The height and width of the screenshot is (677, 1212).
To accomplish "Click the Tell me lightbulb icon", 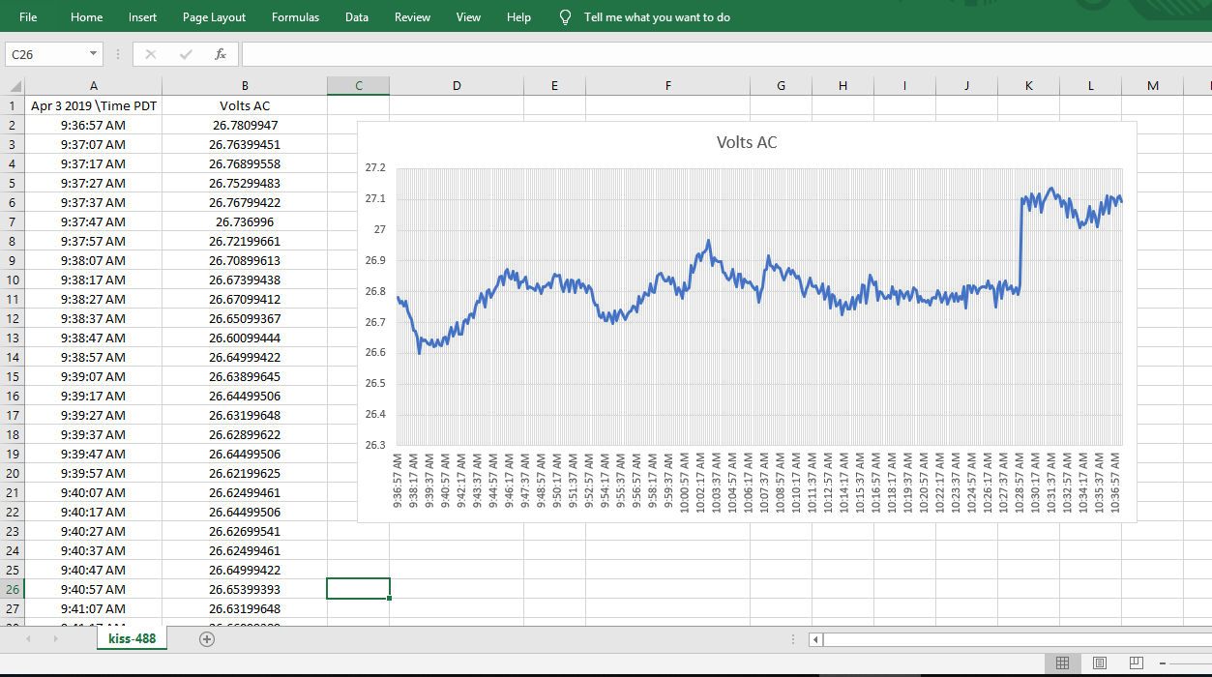I will pyautogui.click(x=566, y=17).
